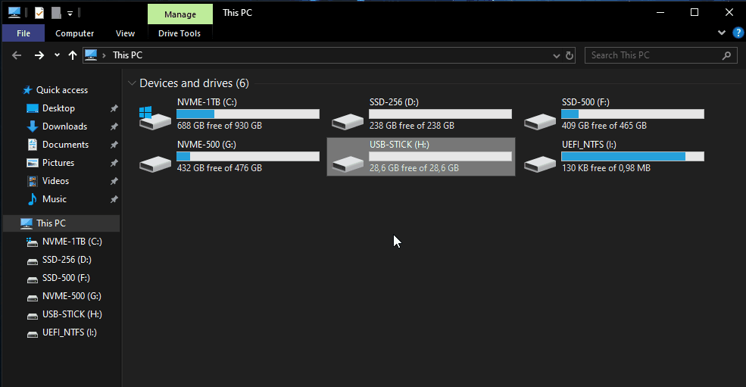Click the SSD-500 (F:) capacity bar
This screenshot has width=746, height=387.
[x=632, y=114]
